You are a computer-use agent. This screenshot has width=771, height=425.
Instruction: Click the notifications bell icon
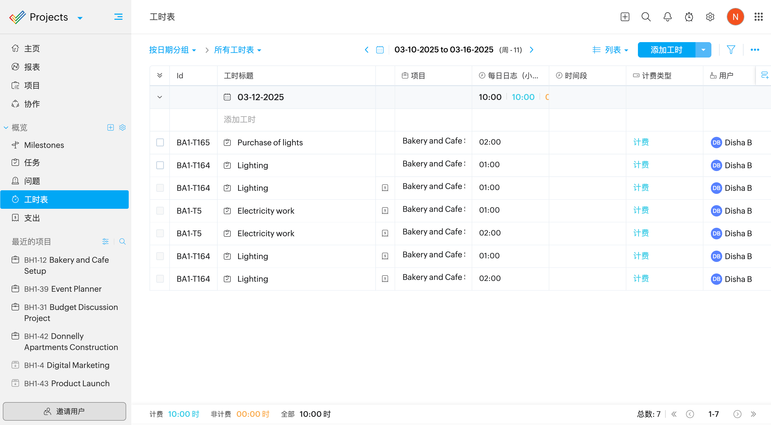tap(667, 17)
